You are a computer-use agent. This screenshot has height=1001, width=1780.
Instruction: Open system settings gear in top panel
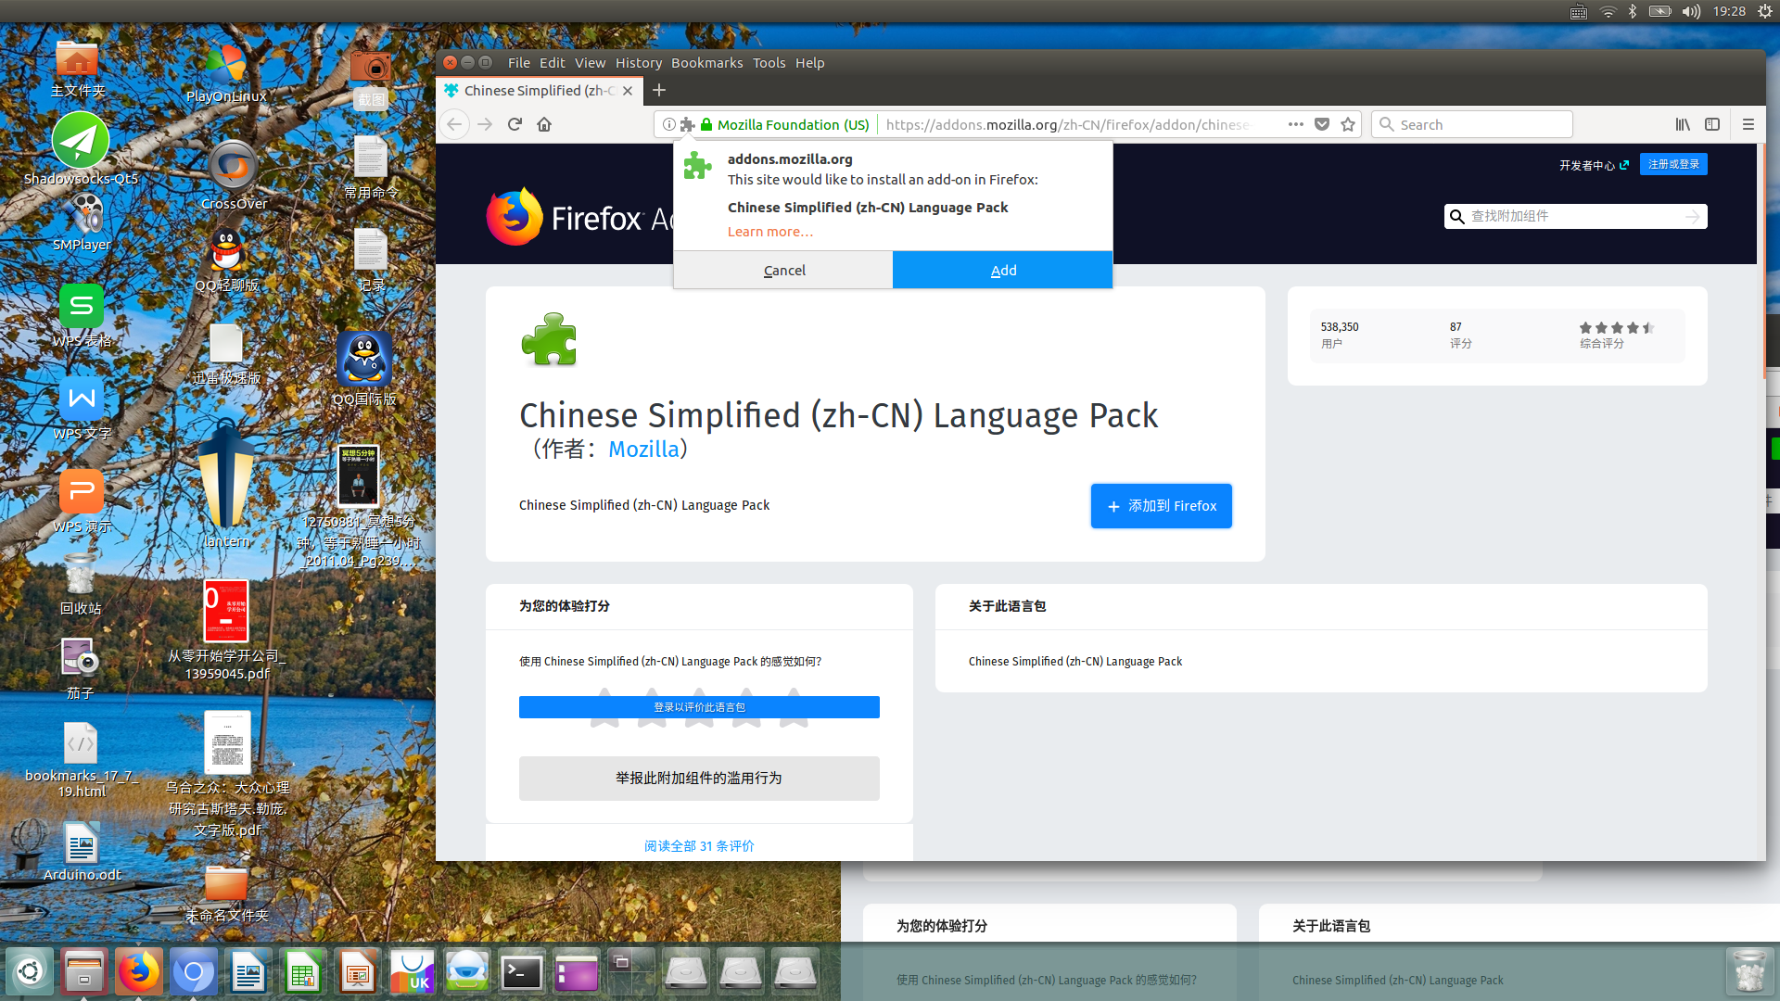[1765, 11]
